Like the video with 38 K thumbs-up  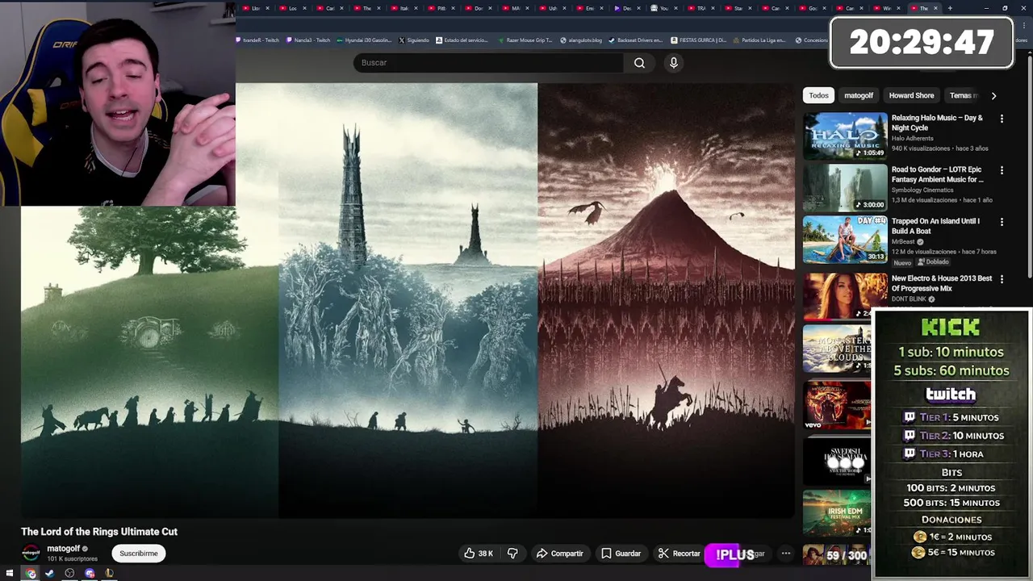pos(479,554)
